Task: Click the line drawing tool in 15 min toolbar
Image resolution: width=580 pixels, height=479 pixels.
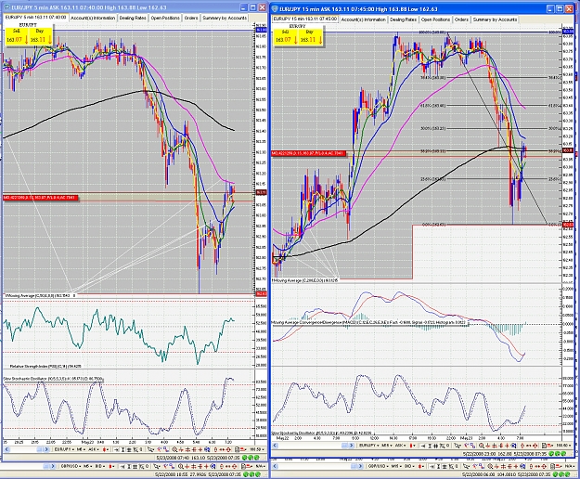Action: click(467, 446)
